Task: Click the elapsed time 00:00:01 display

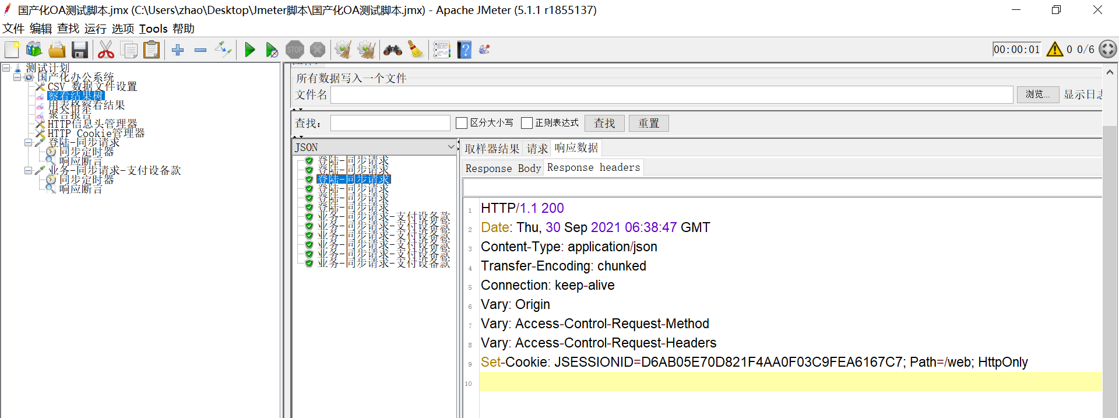Action: [1016, 50]
